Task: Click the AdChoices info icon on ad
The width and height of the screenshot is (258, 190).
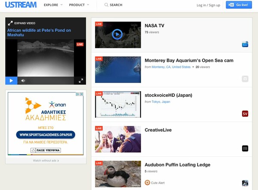Action: [x=77, y=94]
